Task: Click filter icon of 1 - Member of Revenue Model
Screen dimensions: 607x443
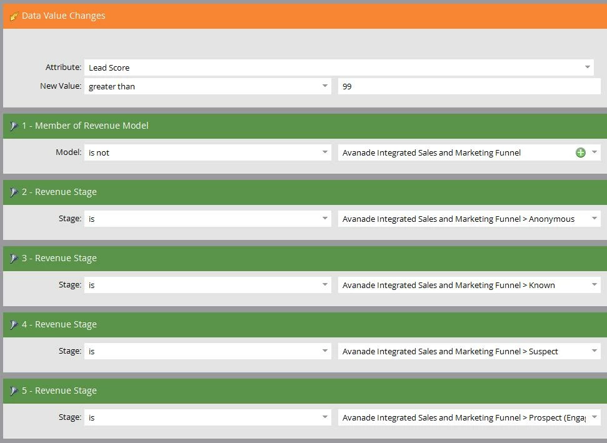Action: pyautogui.click(x=14, y=126)
